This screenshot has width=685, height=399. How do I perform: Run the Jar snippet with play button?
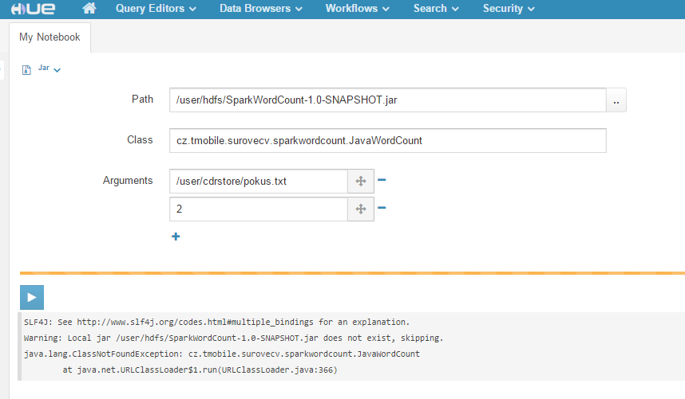coord(32,297)
